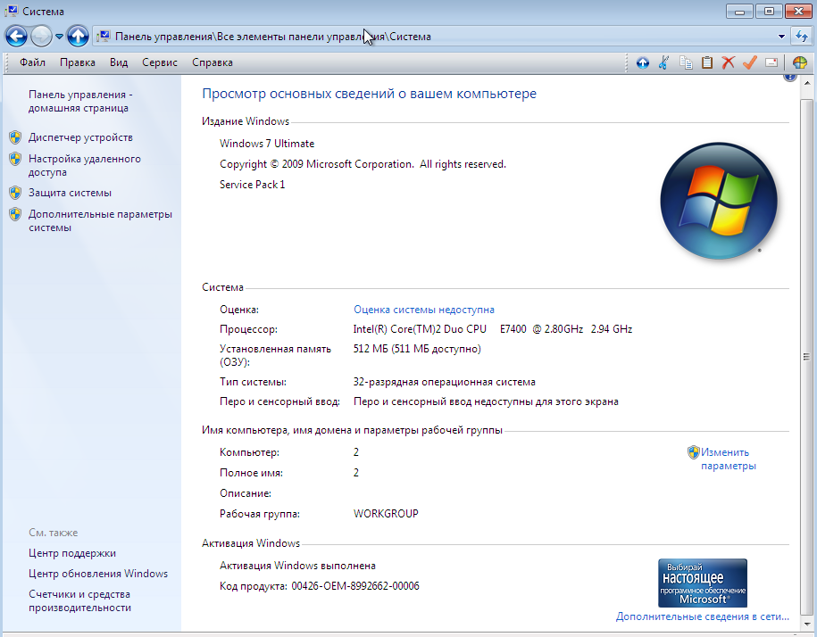Maximize the Система window
The image size is (817, 637).
pos(769,11)
